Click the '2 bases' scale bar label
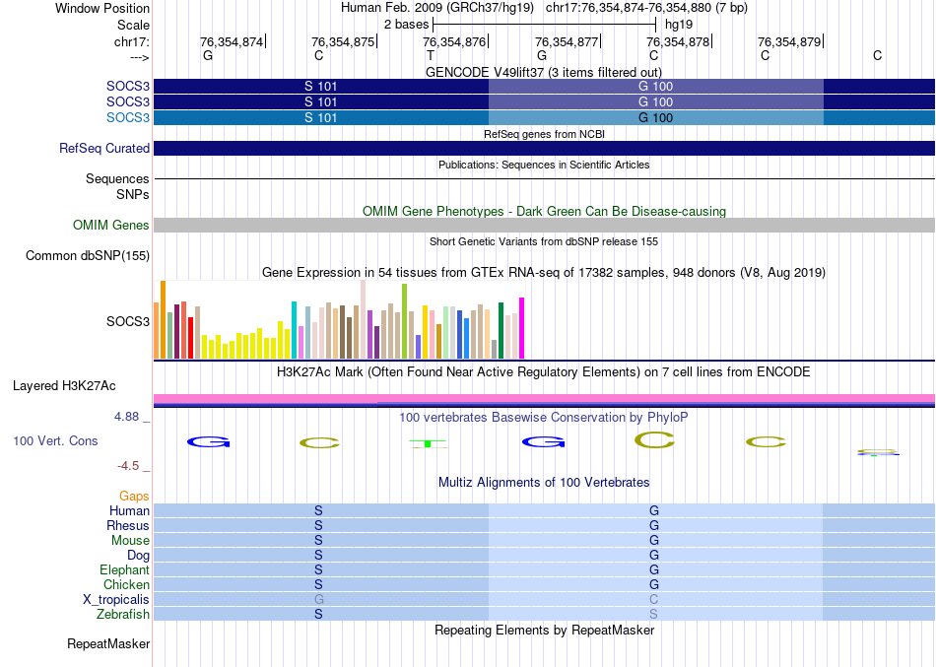This screenshot has height=667, width=936. point(406,25)
